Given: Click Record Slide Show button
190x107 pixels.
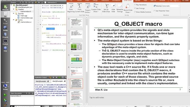Looking at the screenshot, I should point(128,9).
